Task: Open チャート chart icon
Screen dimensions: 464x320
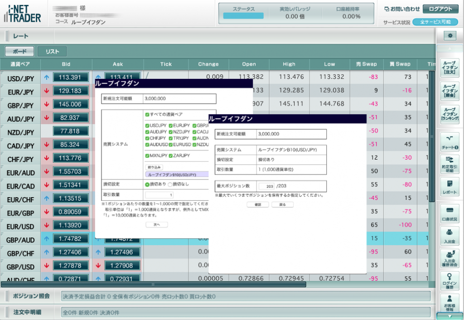Action: [x=449, y=142]
